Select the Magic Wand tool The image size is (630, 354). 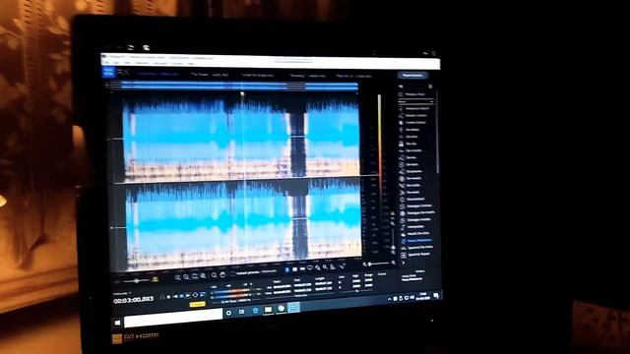pos(325,267)
